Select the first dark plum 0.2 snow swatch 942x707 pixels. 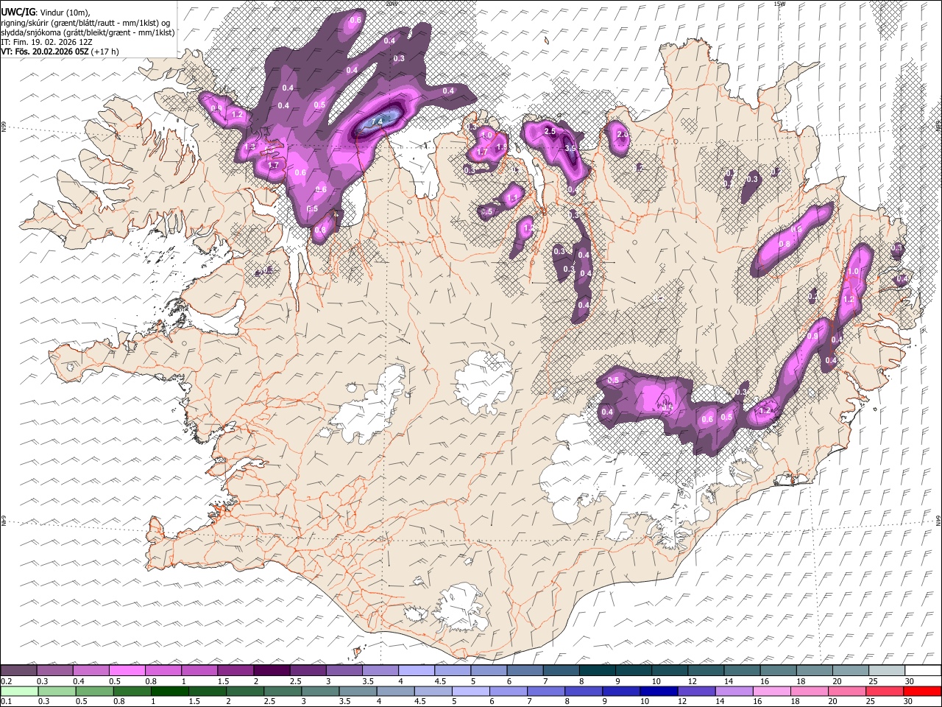(x=18, y=671)
